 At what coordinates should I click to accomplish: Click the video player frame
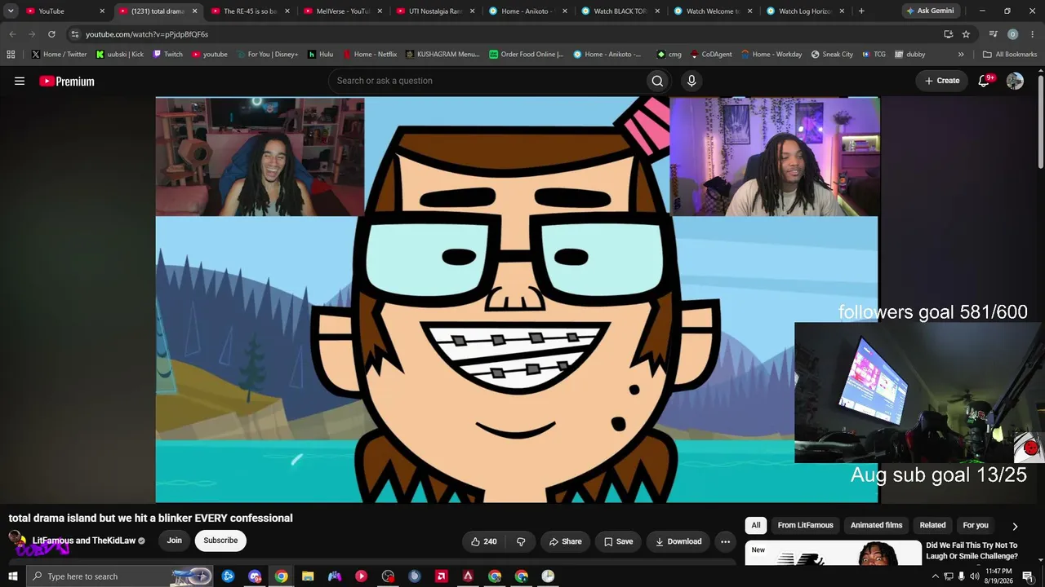tap(517, 299)
